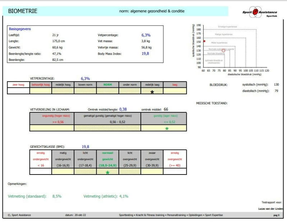Select the systolisch value '130'

click(276, 85)
